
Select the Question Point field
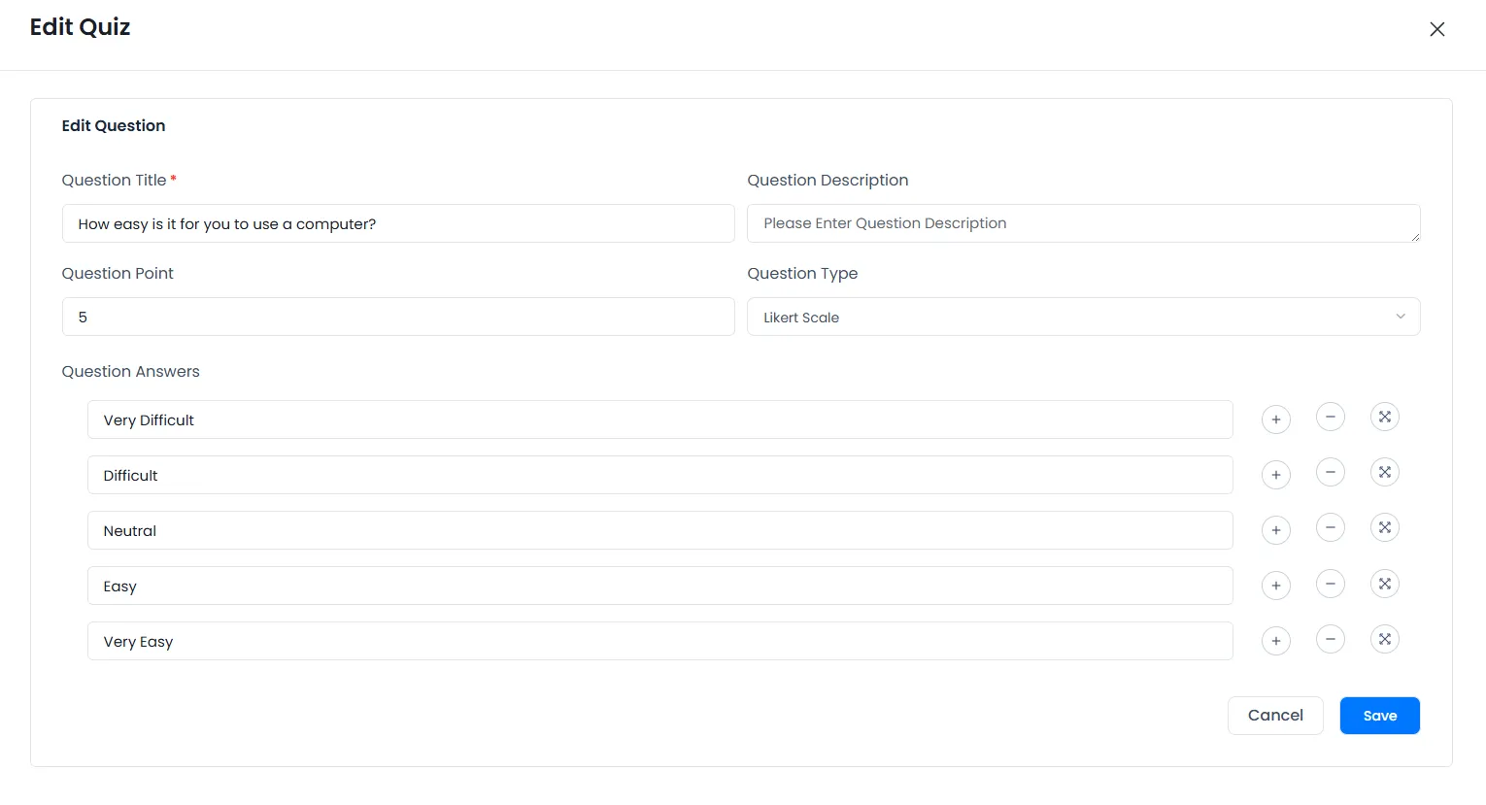398,317
